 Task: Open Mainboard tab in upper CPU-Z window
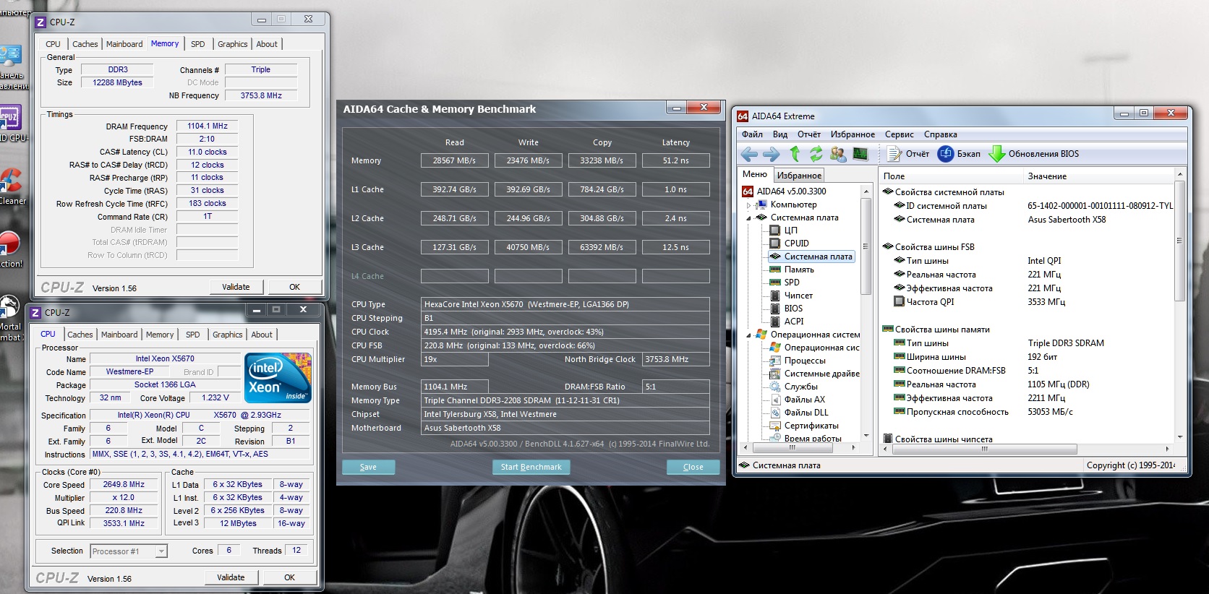point(124,44)
